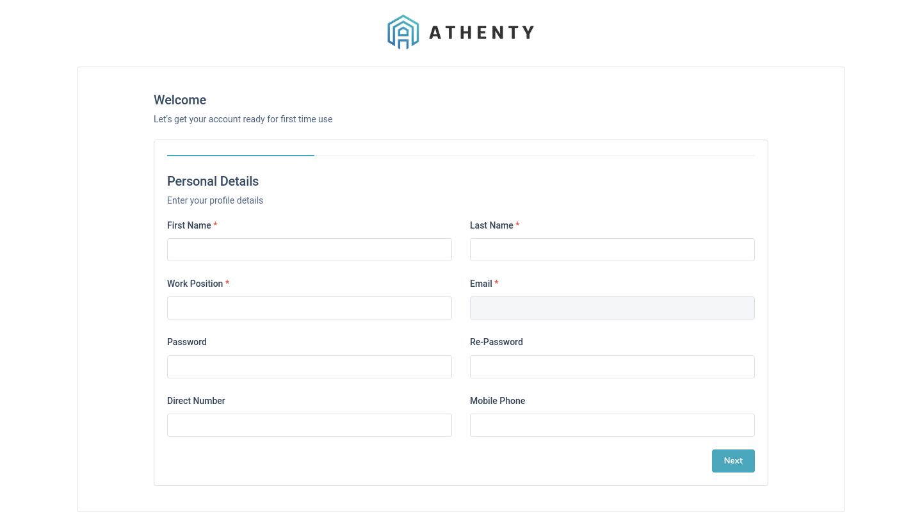
Task: Click the first time use description text
Action: [x=243, y=119]
